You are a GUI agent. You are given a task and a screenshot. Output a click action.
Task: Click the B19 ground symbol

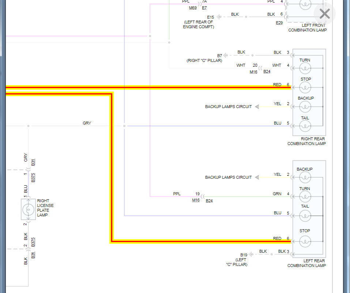251,254
